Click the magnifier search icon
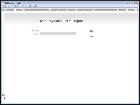 click(x=24, y=10)
